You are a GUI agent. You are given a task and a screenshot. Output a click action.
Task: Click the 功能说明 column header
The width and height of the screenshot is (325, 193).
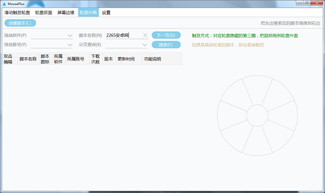pyautogui.click(x=162, y=59)
